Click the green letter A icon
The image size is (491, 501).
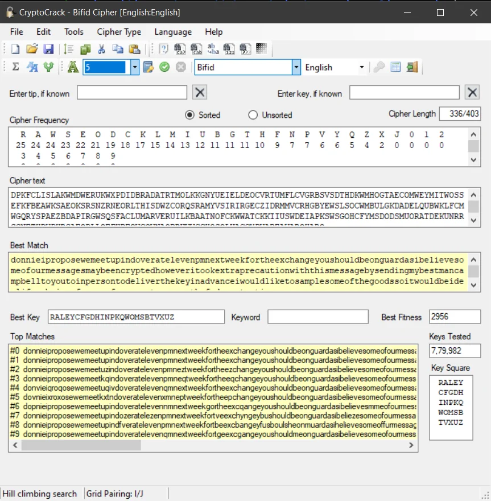tap(73, 67)
